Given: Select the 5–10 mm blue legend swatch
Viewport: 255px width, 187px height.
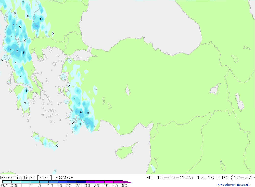Looking at the screenshot, I should click(x=44, y=182).
